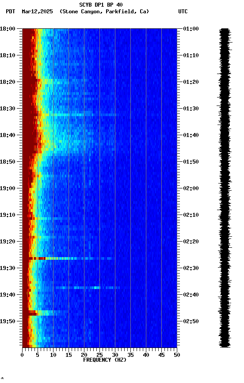
Task: Click the 02:30 UTC time label
Action: [191, 268]
